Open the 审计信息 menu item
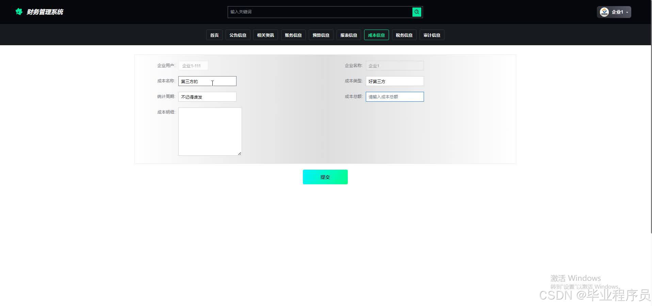 click(432, 35)
